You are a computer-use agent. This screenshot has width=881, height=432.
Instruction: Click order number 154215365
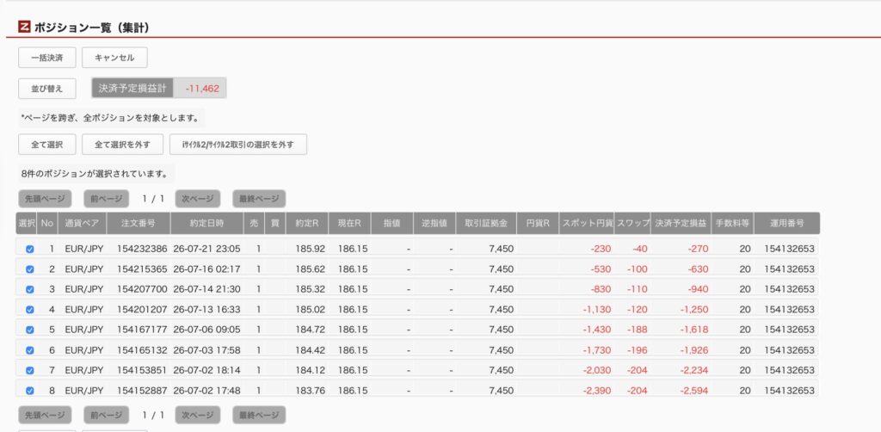(x=142, y=269)
